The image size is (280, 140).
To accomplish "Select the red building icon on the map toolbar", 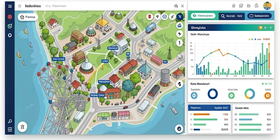I will pyautogui.click(x=150, y=17).
